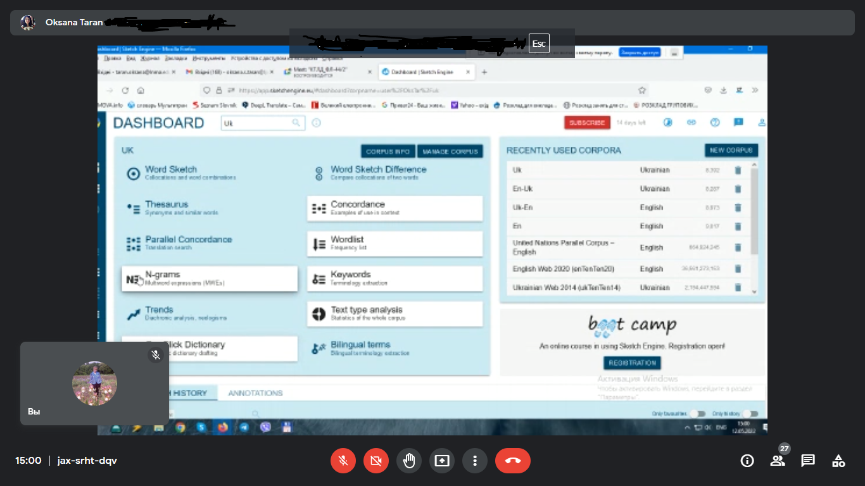Screen dimensions: 865x486
Task: Raise your hand in the meeting
Action: point(409,461)
